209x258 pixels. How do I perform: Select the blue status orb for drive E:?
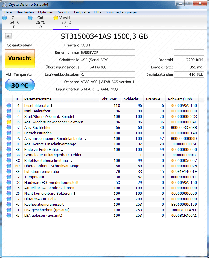(5, 18)
